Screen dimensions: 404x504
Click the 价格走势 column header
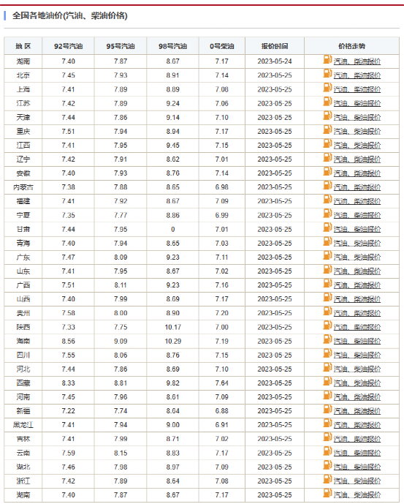click(351, 46)
